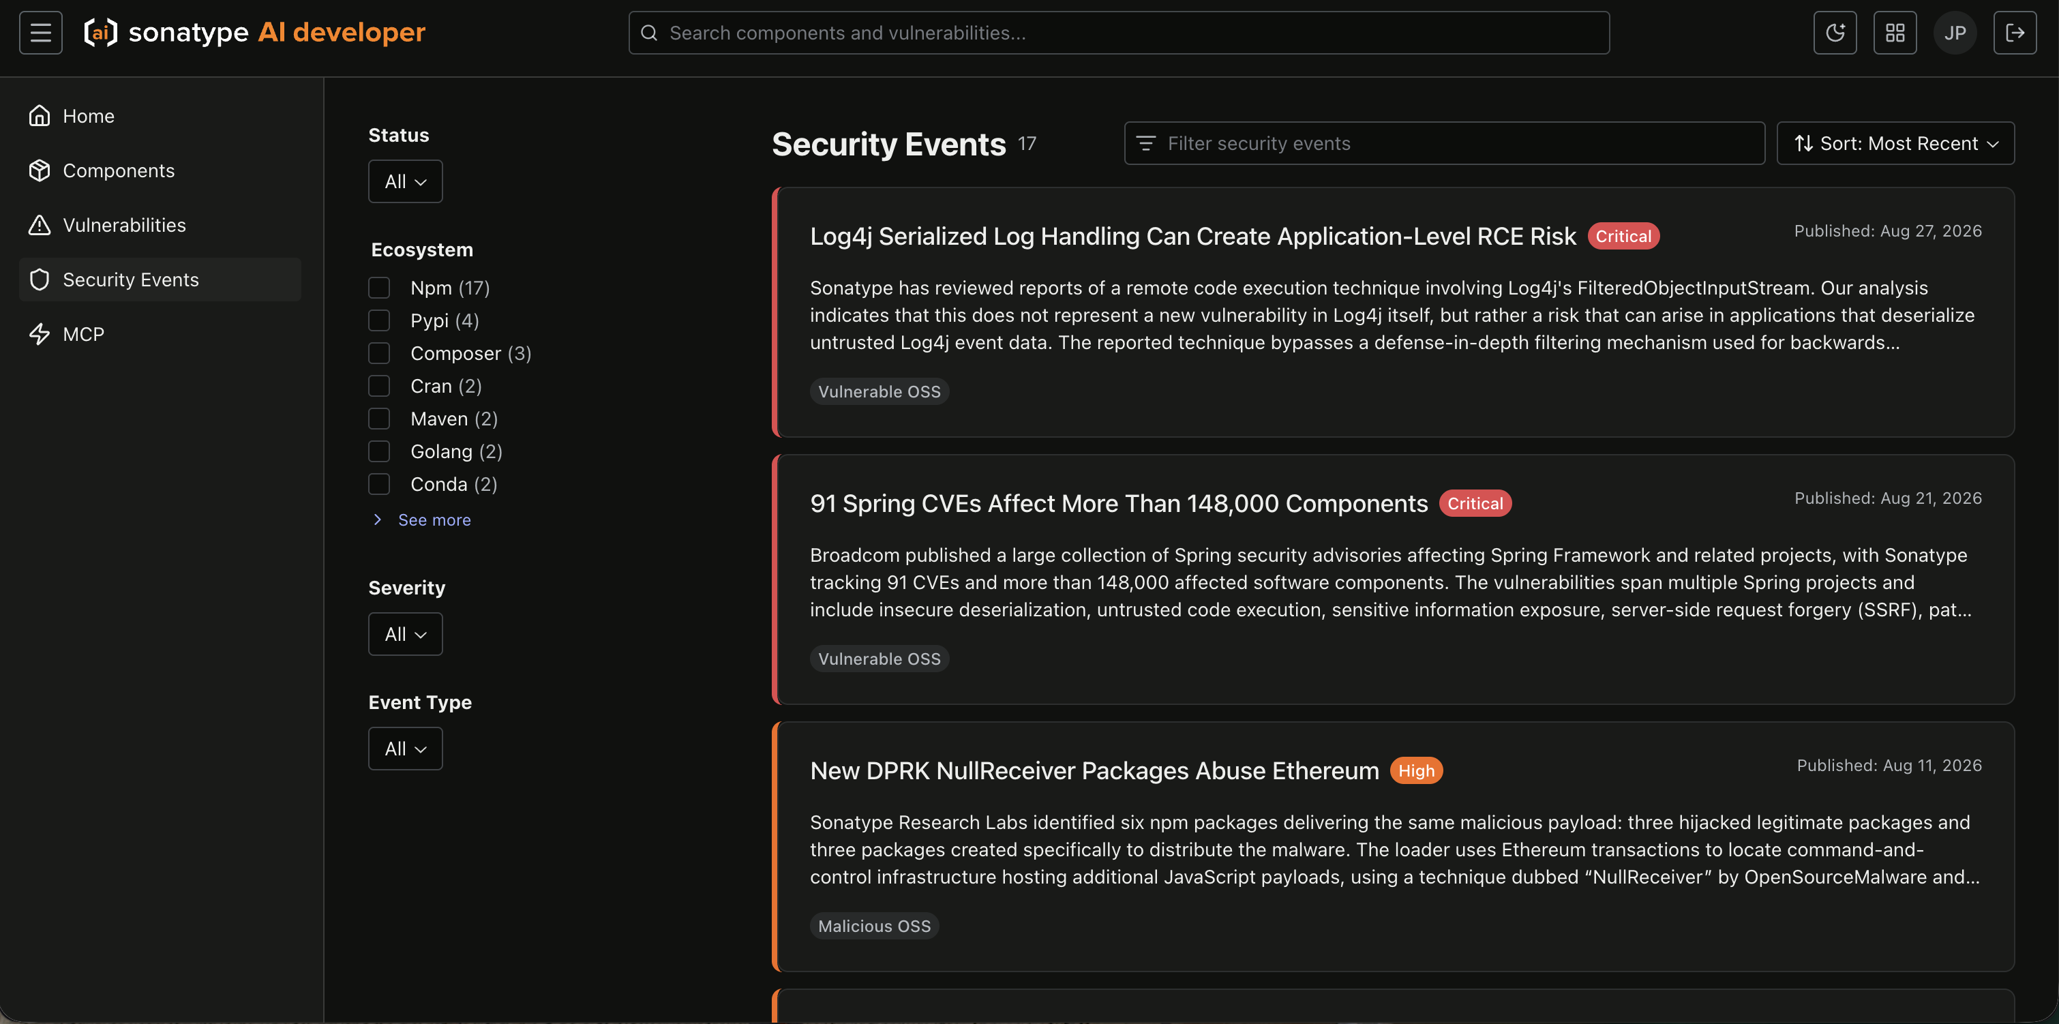
Task: Click the Published: Aug 27, 2026 date
Action: pos(1888,230)
